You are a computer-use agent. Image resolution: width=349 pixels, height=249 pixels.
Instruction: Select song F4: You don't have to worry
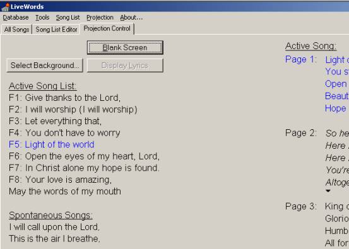(x=64, y=133)
